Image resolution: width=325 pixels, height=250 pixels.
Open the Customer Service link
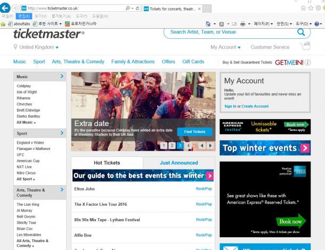click(270, 47)
